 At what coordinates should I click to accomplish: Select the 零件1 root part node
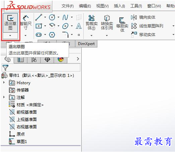click(38, 75)
